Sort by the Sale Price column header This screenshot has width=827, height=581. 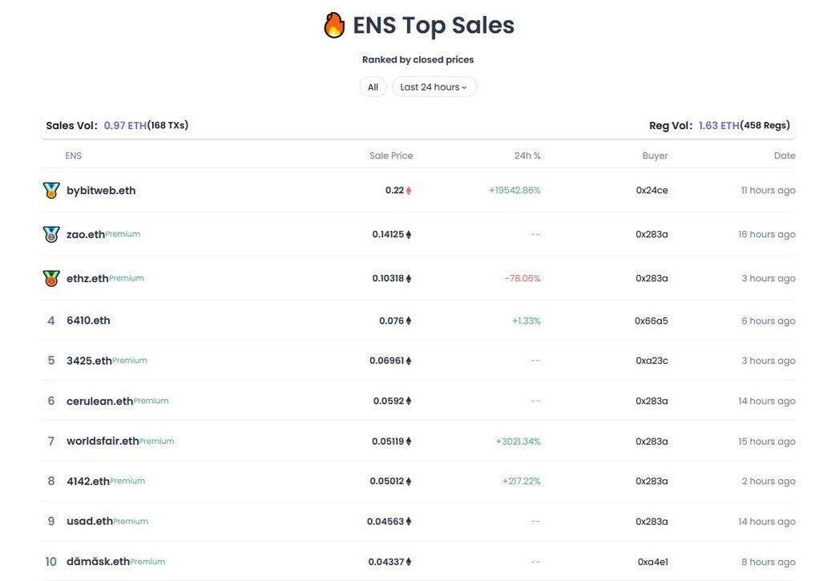point(391,155)
